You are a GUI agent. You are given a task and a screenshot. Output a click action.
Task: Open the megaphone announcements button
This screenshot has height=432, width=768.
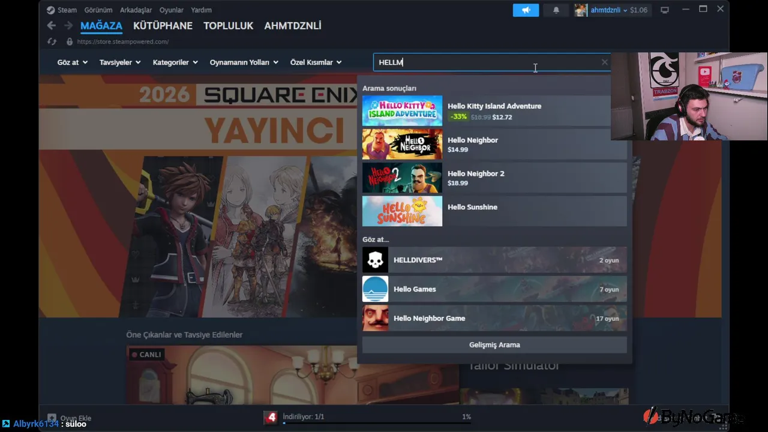[x=526, y=10]
